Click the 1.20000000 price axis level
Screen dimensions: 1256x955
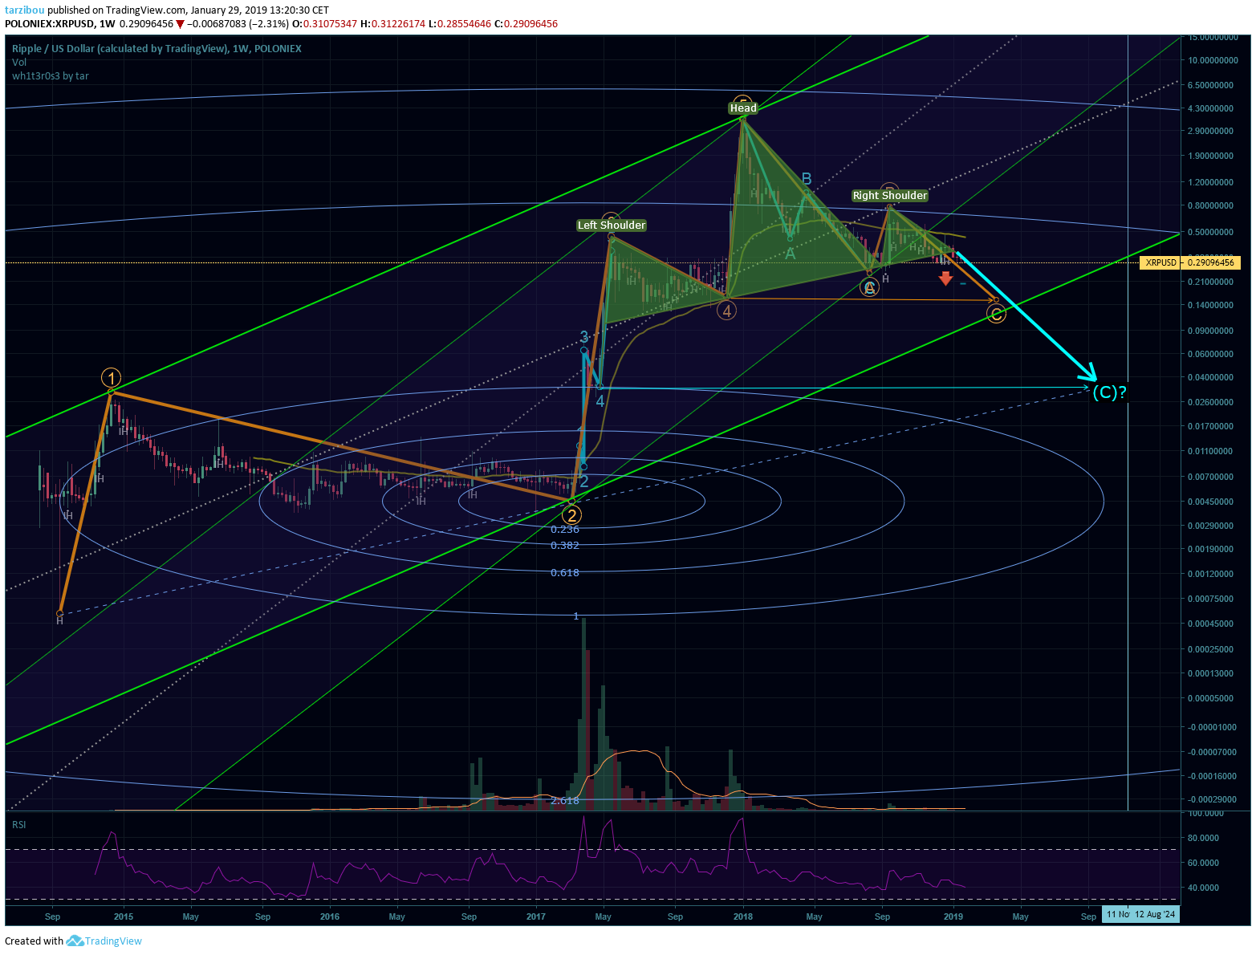point(1211,182)
